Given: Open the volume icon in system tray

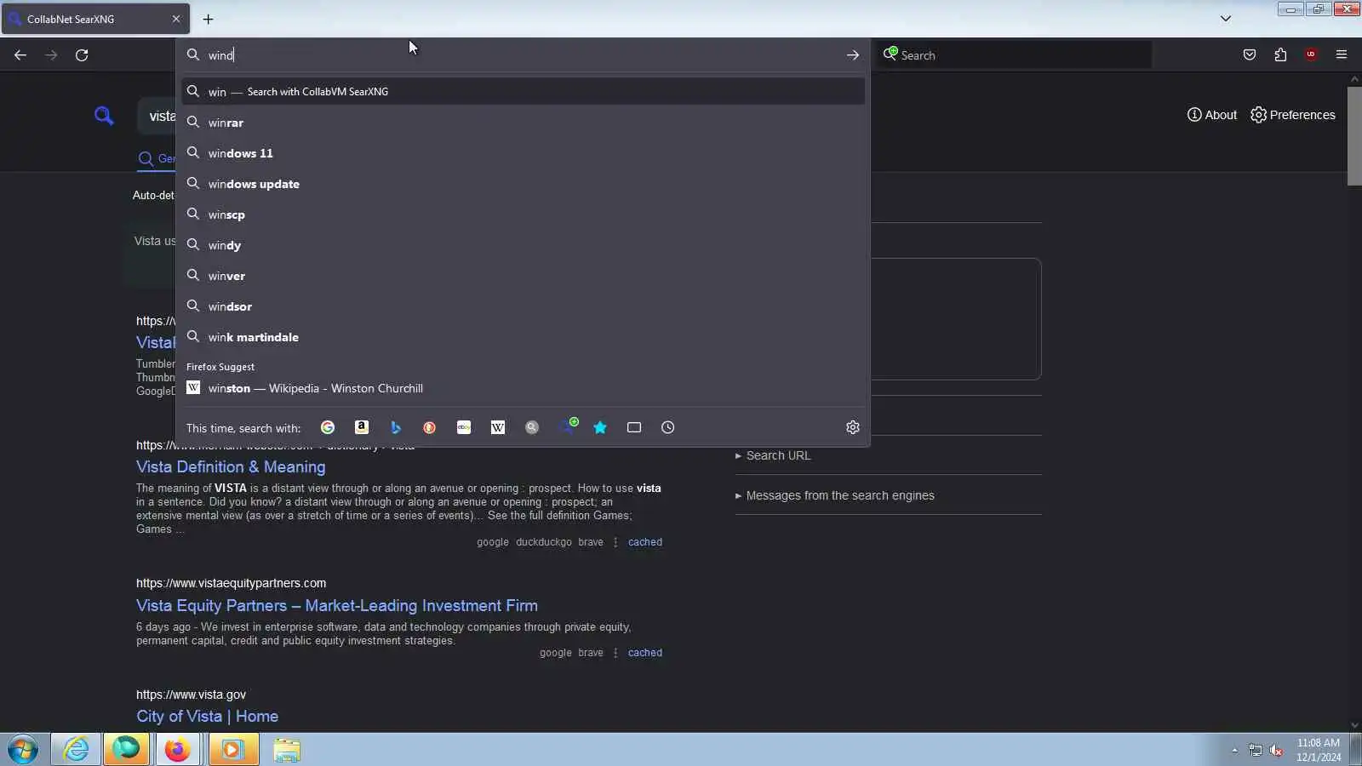Looking at the screenshot, I should (1276, 750).
